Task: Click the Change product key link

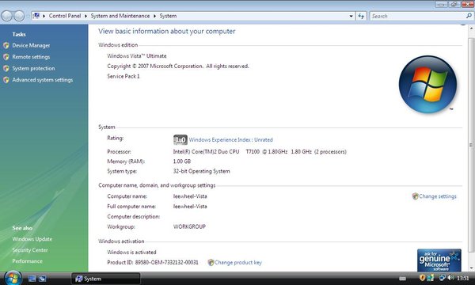Action: (238, 262)
